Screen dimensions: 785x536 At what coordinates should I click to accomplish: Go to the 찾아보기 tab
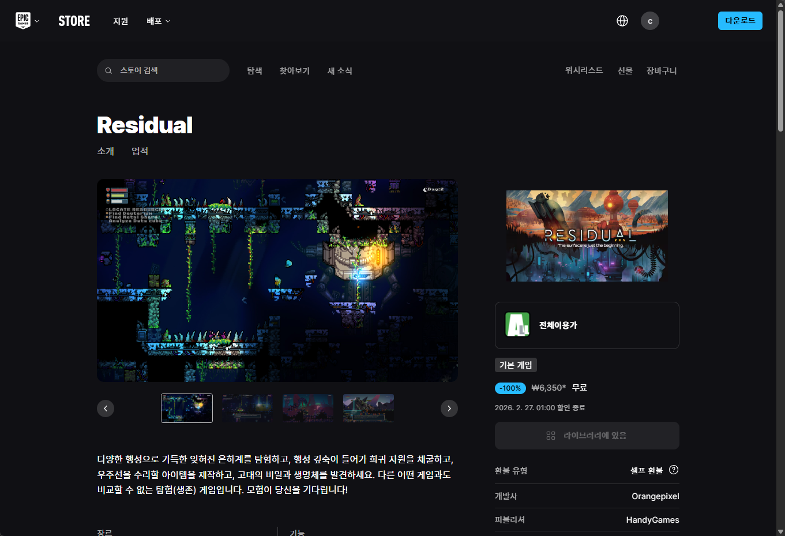(x=295, y=70)
